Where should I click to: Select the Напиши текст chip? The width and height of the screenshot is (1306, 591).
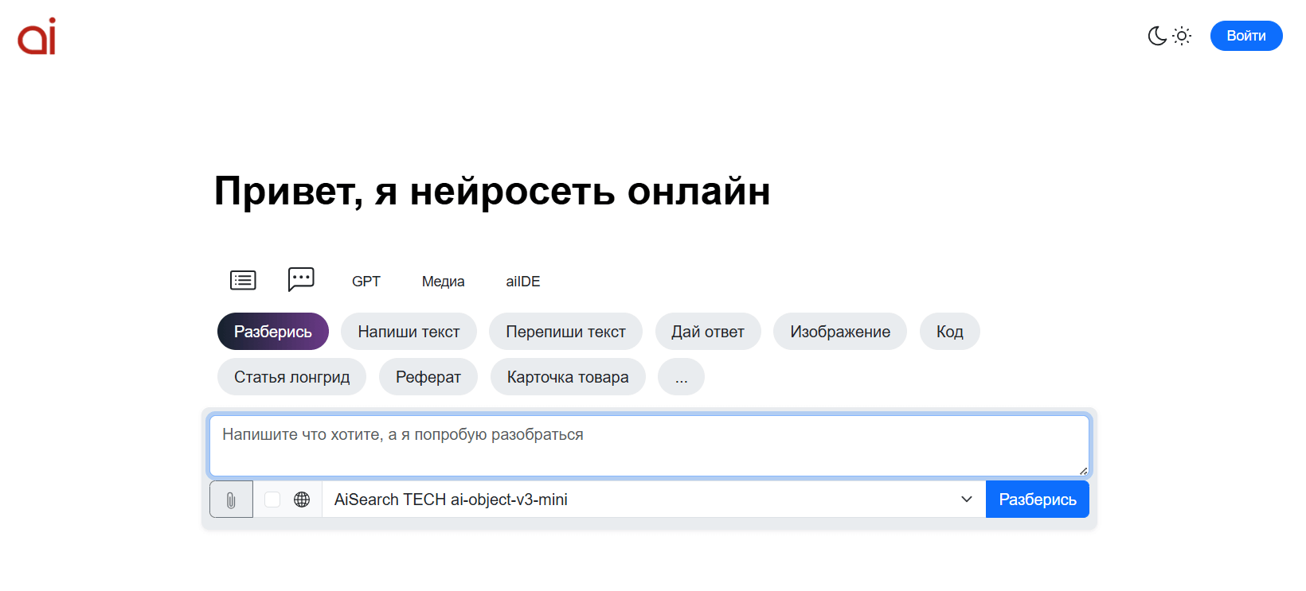click(x=409, y=332)
